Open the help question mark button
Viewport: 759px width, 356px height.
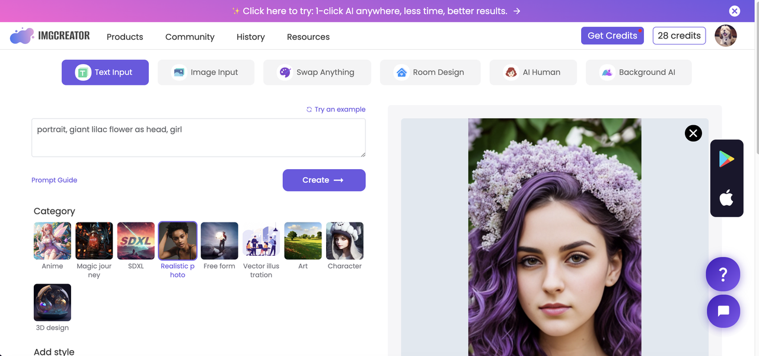click(x=723, y=274)
